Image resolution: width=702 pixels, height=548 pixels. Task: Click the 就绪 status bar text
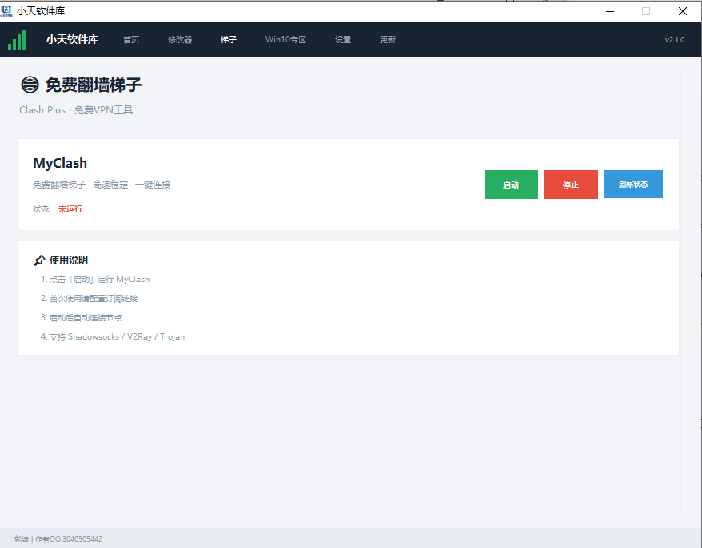click(21, 539)
